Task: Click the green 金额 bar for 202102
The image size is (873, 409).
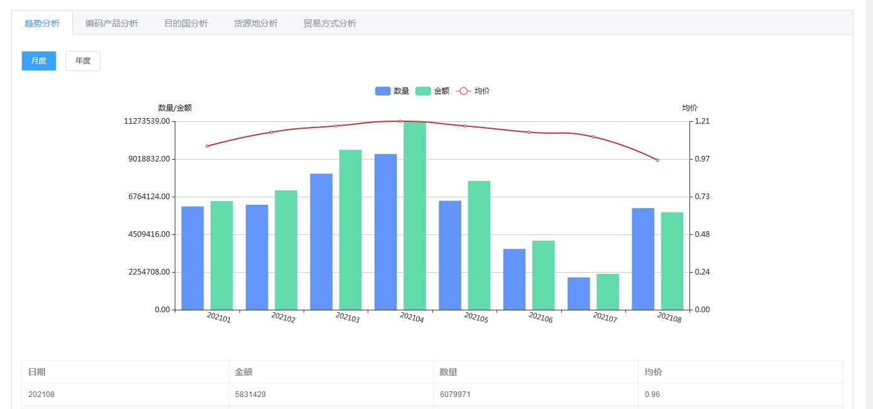Action: 286,250
